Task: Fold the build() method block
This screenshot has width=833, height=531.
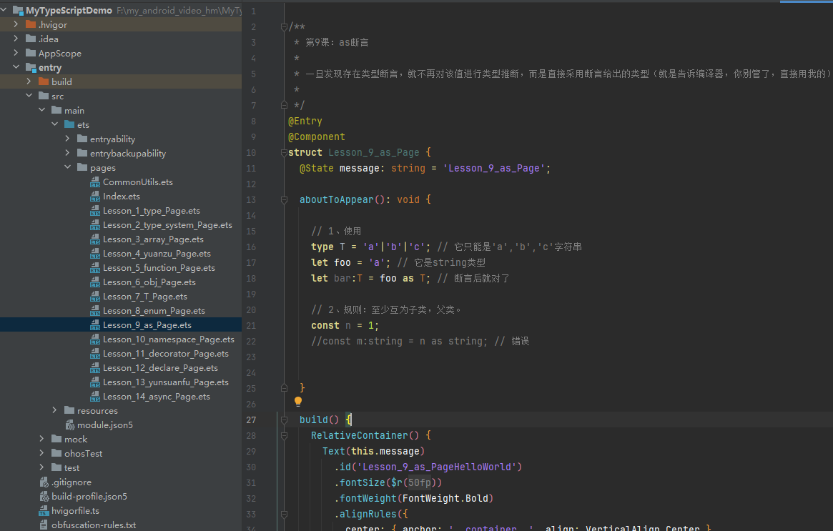Action: pyautogui.click(x=284, y=420)
